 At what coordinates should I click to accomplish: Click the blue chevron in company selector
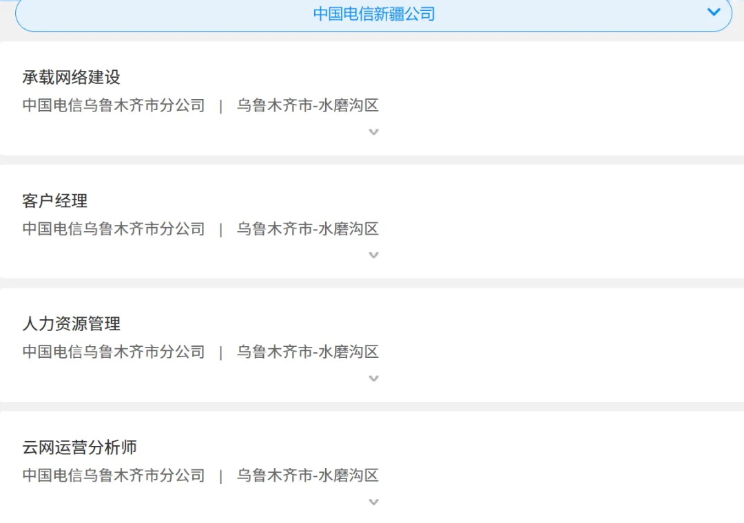click(714, 12)
